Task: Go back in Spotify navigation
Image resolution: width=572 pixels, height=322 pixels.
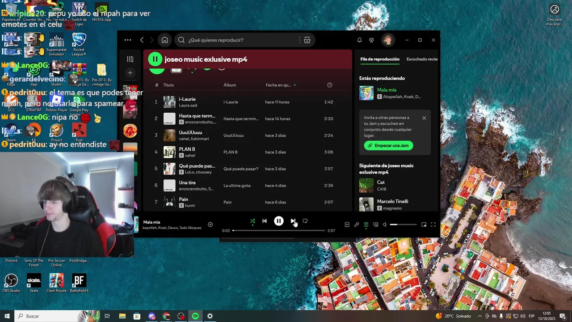Action: point(142,40)
